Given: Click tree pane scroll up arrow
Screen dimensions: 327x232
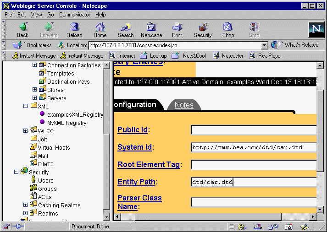Looking at the screenshot, I should pyautogui.click(x=106, y=65).
